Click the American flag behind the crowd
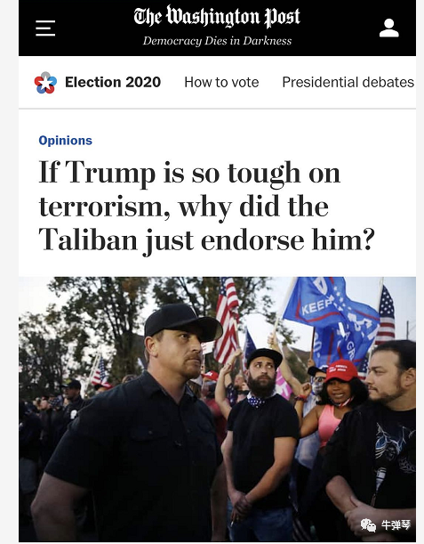This screenshot has height=544, width=424. [226, 319]
